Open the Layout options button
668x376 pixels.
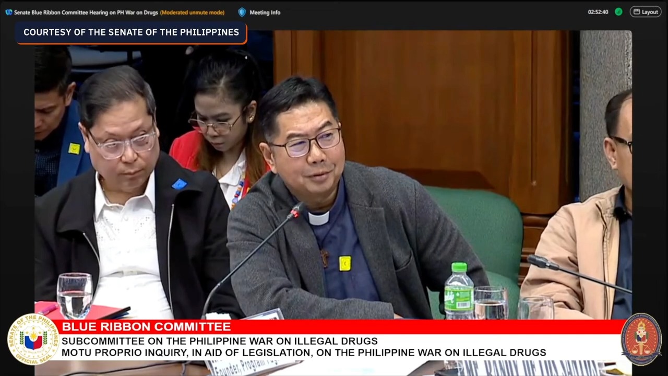tap(646, 12)
